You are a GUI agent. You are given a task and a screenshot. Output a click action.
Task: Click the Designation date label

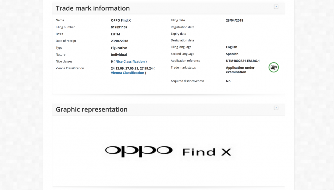[x=183, y=40]
